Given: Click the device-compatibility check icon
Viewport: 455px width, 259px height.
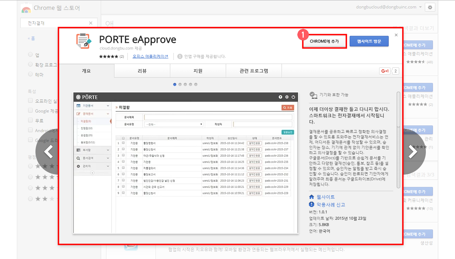Looking at the screenshot, I should point(313,95).
